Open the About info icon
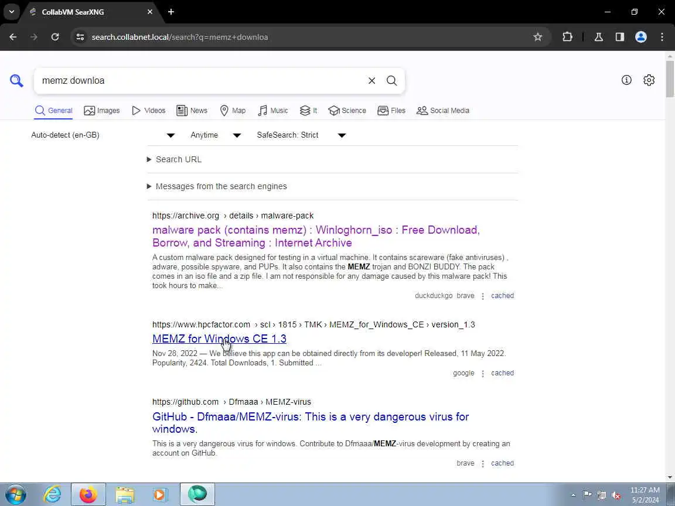 pos(626,80)
